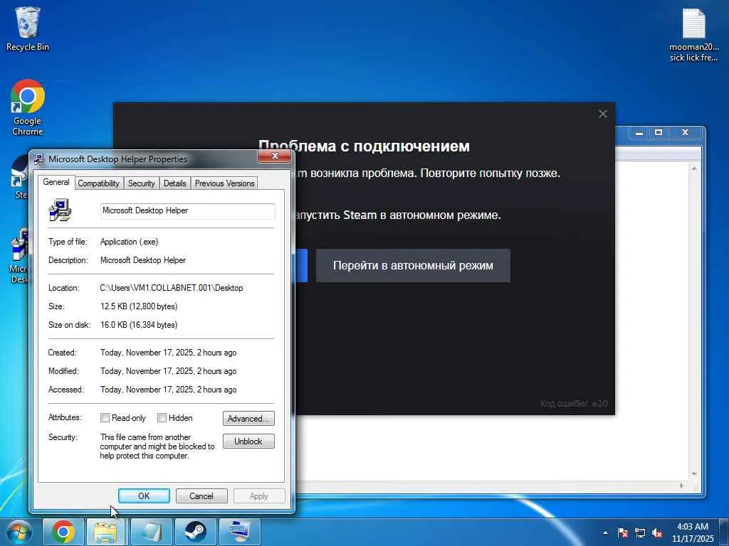This screenshot has height=546, width=729.
Task: Click the Steam offline mode button
Action: click(x=413, y=266)
